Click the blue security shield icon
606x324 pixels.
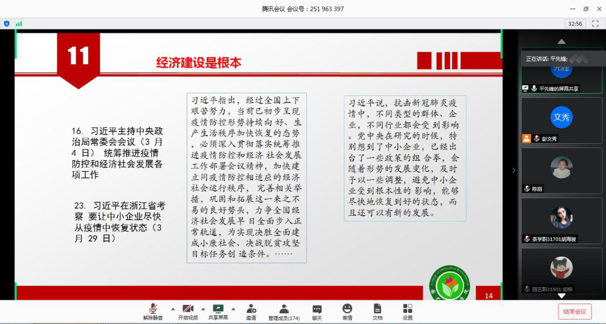click(x=7, y=23)
